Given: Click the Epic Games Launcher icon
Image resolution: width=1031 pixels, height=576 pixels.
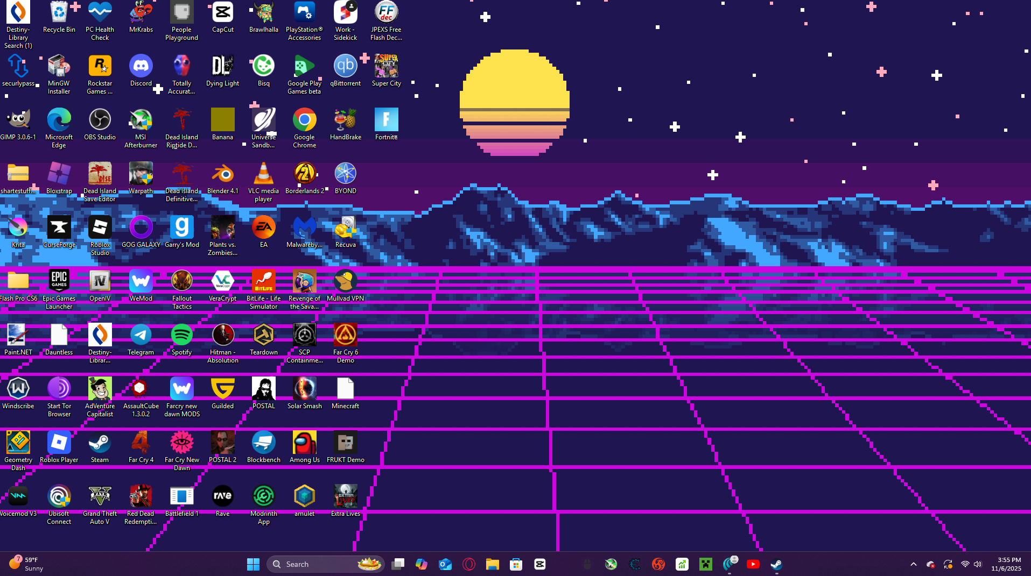Looking at the screenshot, I should click(x=59, y=282).
